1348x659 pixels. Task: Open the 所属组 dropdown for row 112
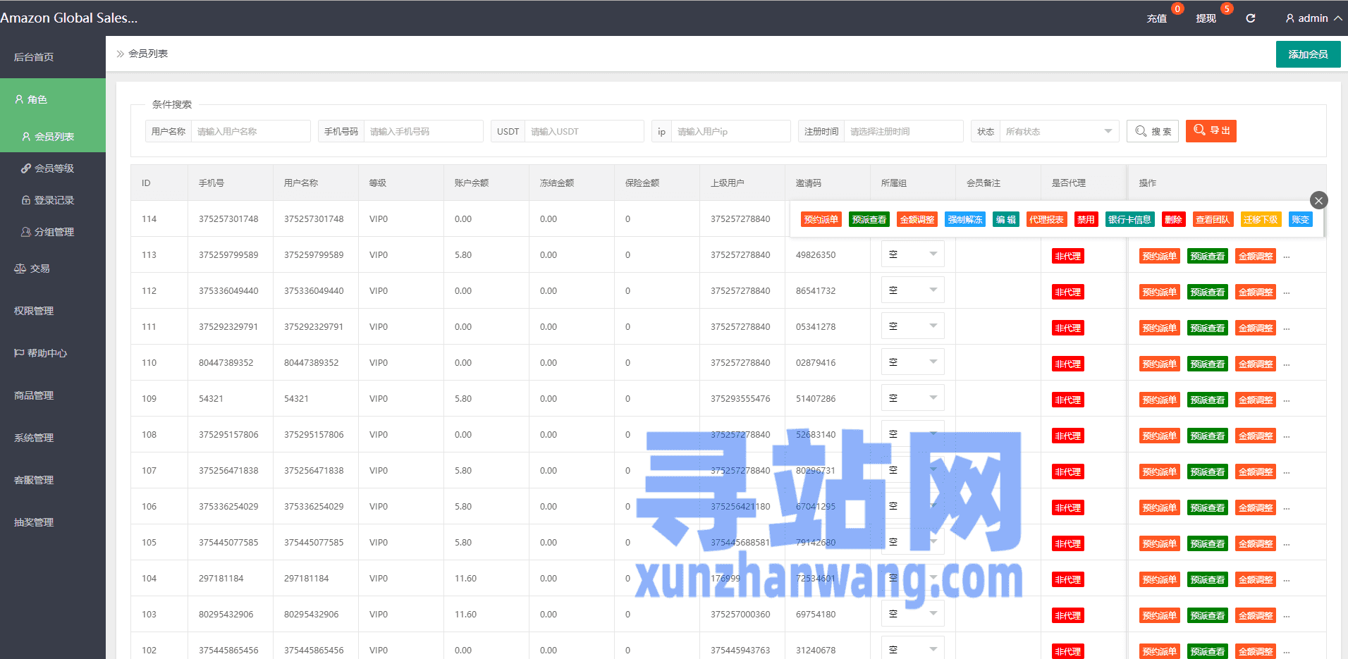coord(912,290)
